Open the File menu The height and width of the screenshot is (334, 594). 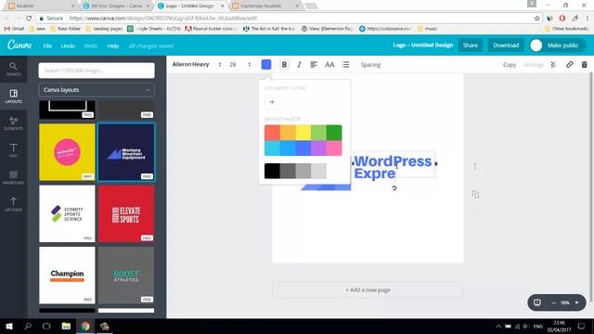point(47,45)
